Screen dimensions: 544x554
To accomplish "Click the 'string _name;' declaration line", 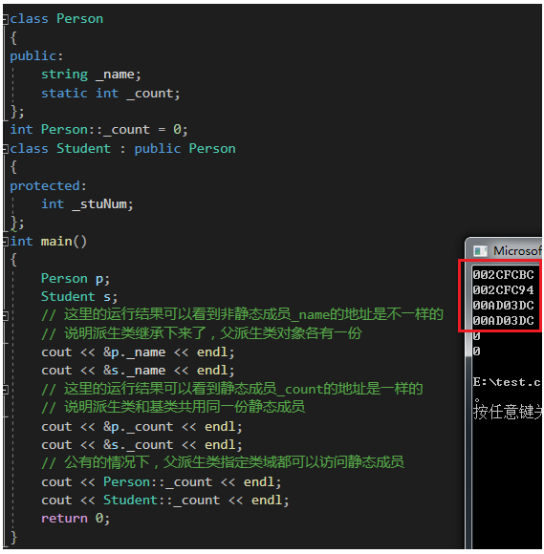I will pos(91,75).
